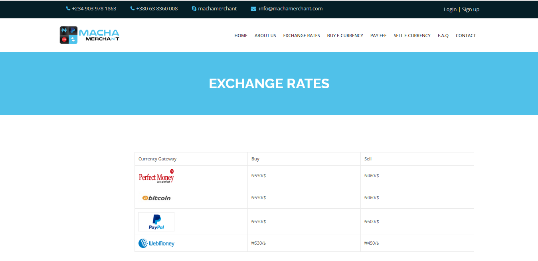Viewport: 538px width, 261px height.
Task: Open the Pay Fee menu item
Action: click(x=378, y=36)
